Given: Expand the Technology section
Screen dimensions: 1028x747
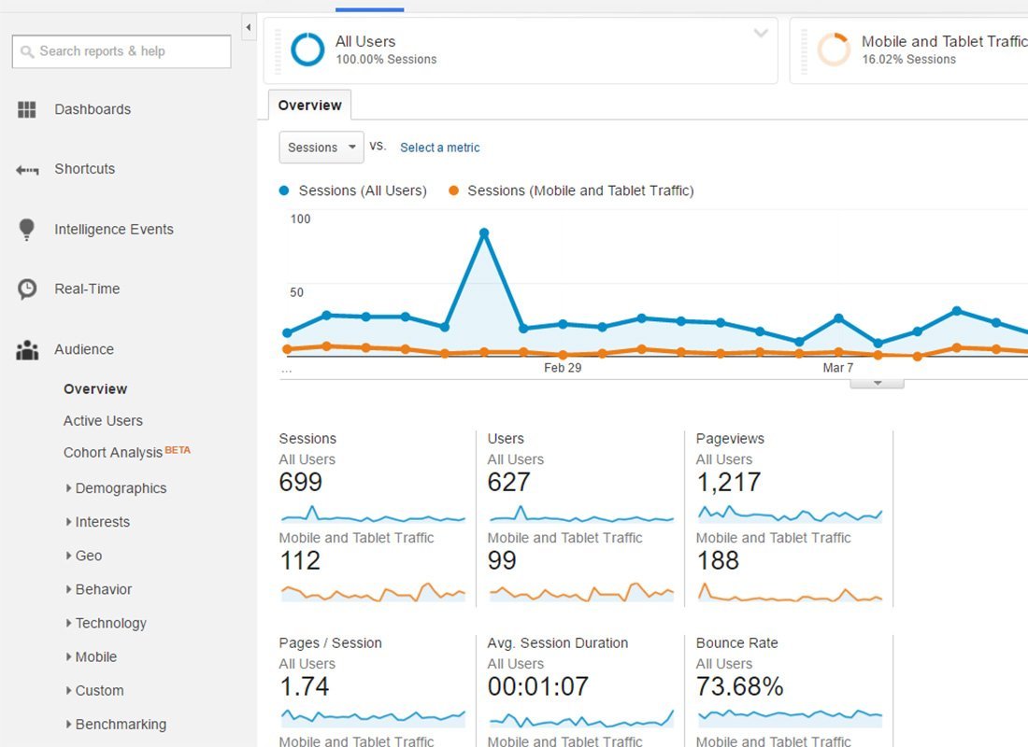Looking at the screenshot, I should (110, 623).
